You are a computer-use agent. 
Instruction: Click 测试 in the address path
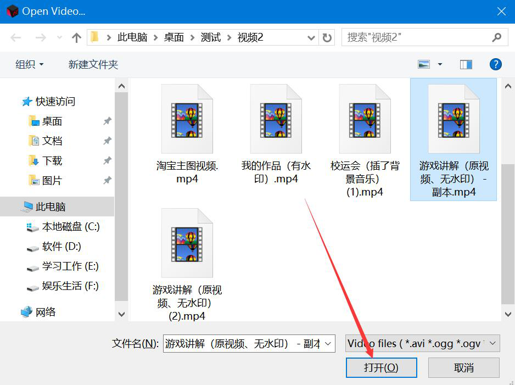point(210,37)
